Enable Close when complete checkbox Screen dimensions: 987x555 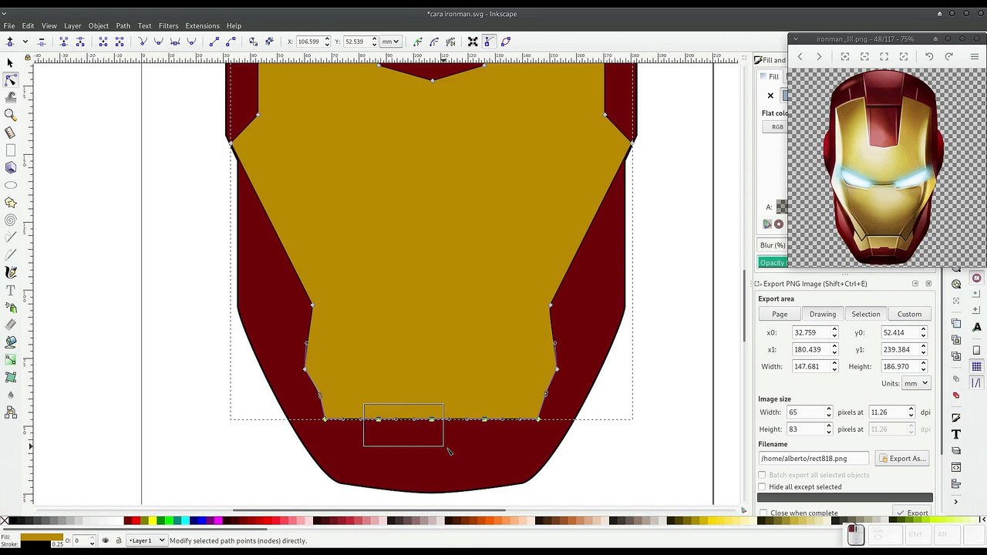[x=763, y=513]
